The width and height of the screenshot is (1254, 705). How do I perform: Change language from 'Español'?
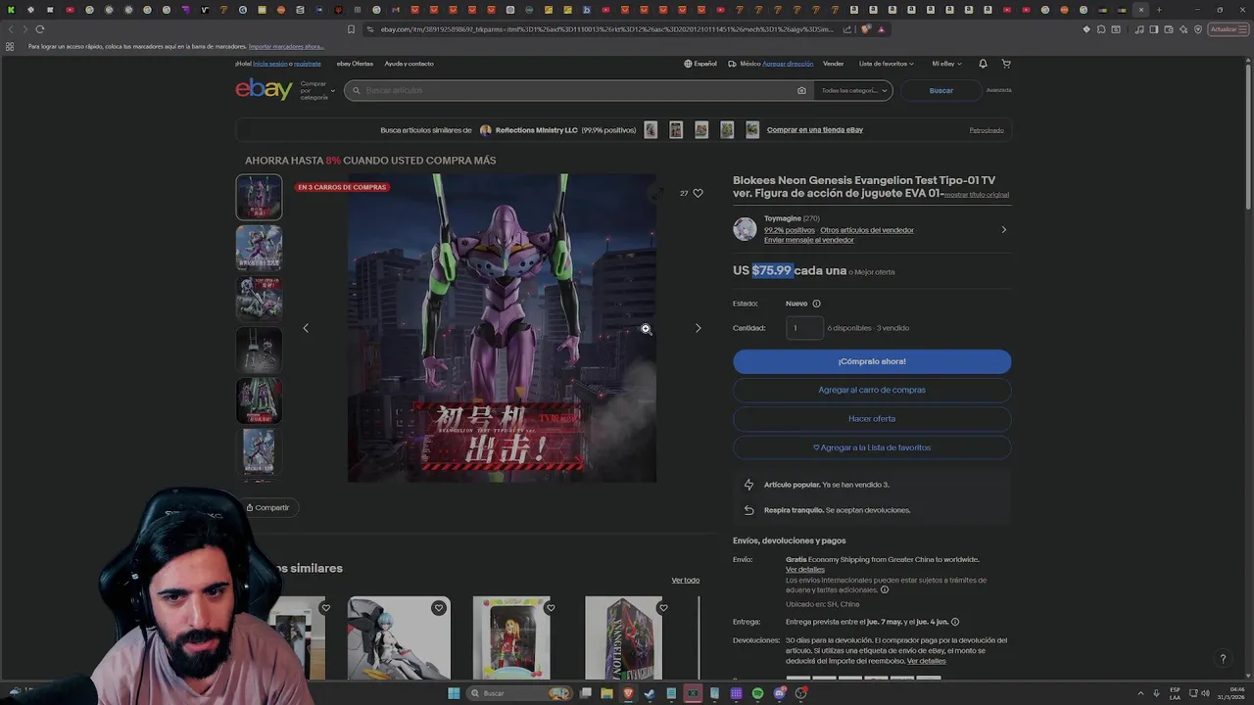(x=700, y=64)
